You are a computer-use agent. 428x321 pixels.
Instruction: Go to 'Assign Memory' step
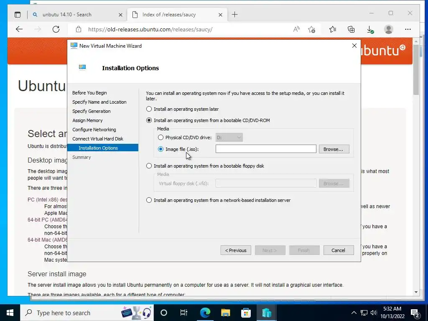point(87,120)
